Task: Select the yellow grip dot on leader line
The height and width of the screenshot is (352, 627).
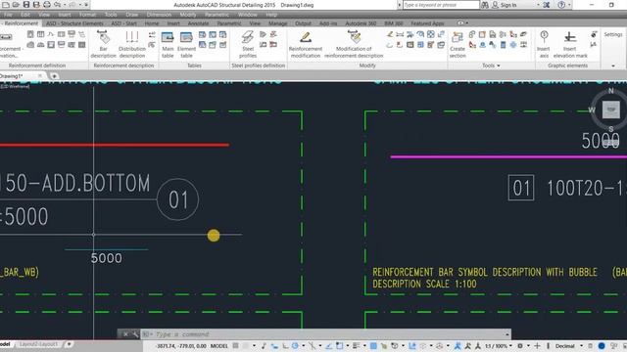Action: point(214,235)
